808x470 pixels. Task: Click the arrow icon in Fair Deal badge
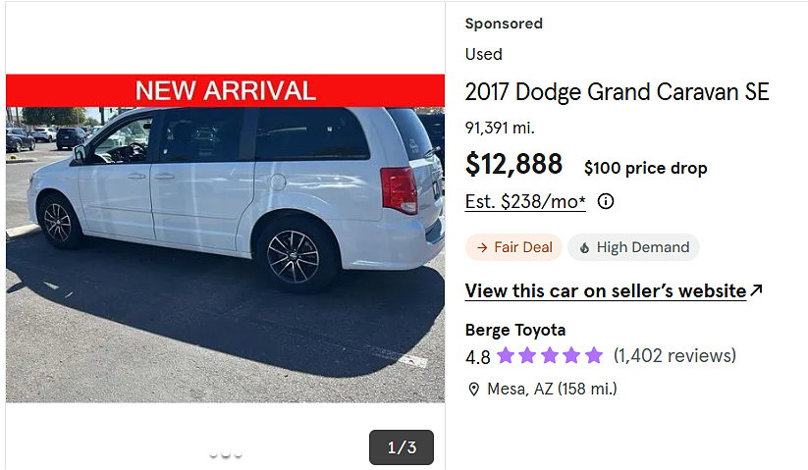pyautogui.click(x=481, y=247)
